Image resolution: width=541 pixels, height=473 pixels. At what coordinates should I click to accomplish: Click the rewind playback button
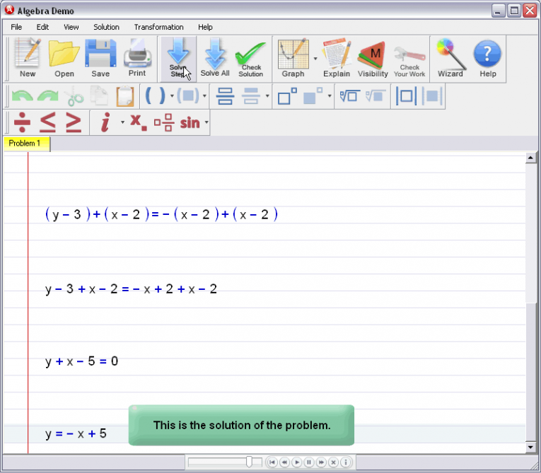click(x=284, y=462)
